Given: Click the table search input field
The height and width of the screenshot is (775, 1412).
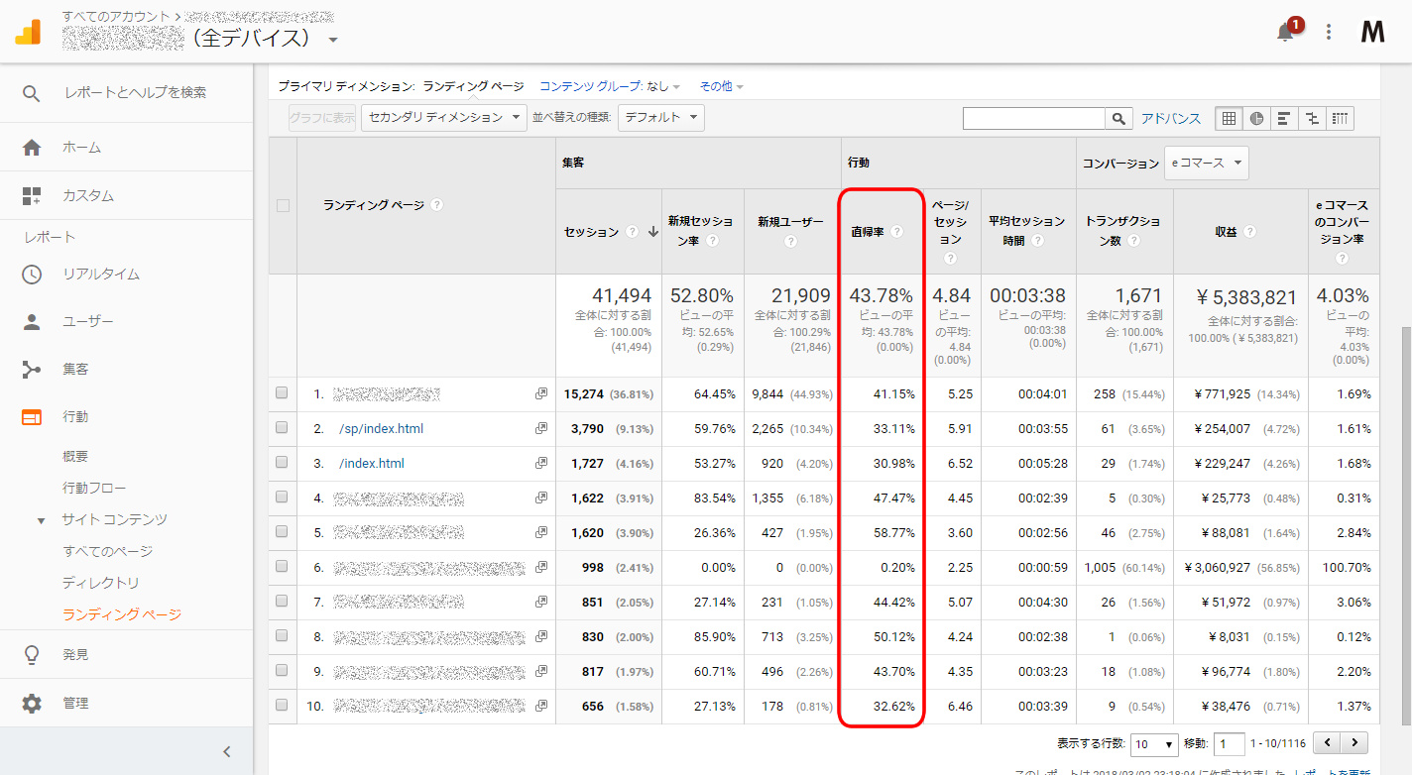Looking at the screenshot, I should [x=1034, y=119].
